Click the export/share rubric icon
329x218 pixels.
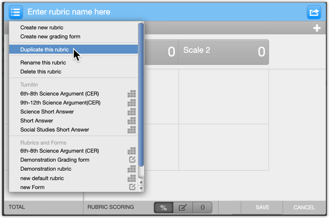point(314,12)
